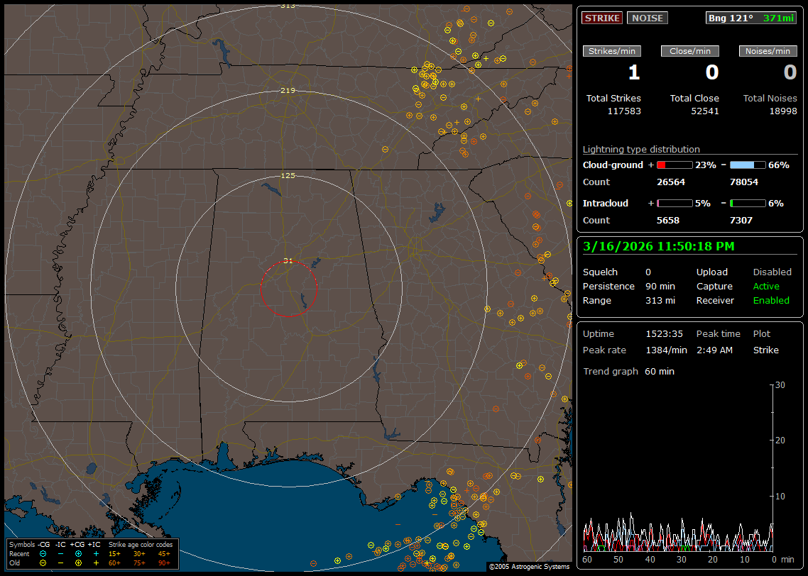Click the Recent +CG symbol in legend

[78, 553]
